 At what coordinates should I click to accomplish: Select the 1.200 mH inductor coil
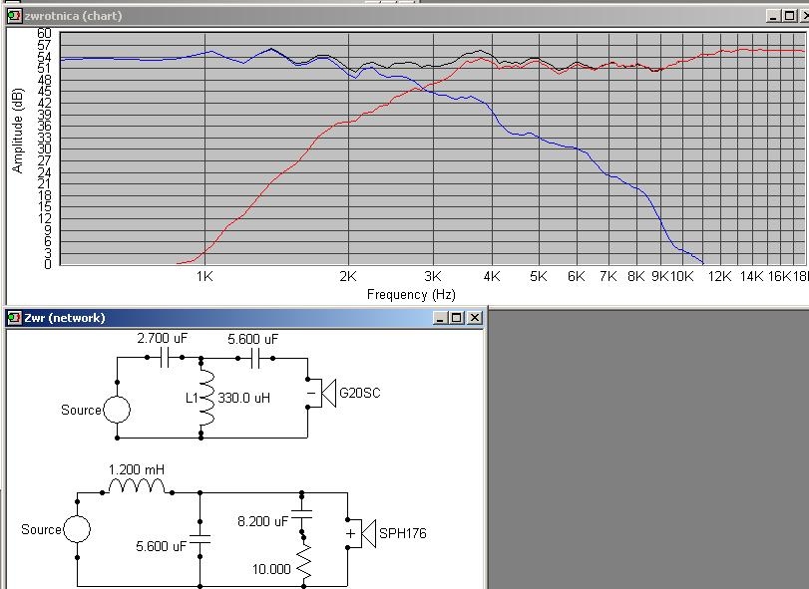[x=138, y=488]
